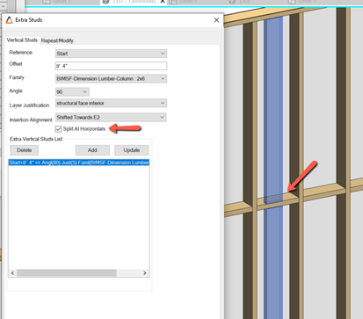Screen dimensions: 363x319
Task: Click the Add button
Action: (x=92, y=150)
